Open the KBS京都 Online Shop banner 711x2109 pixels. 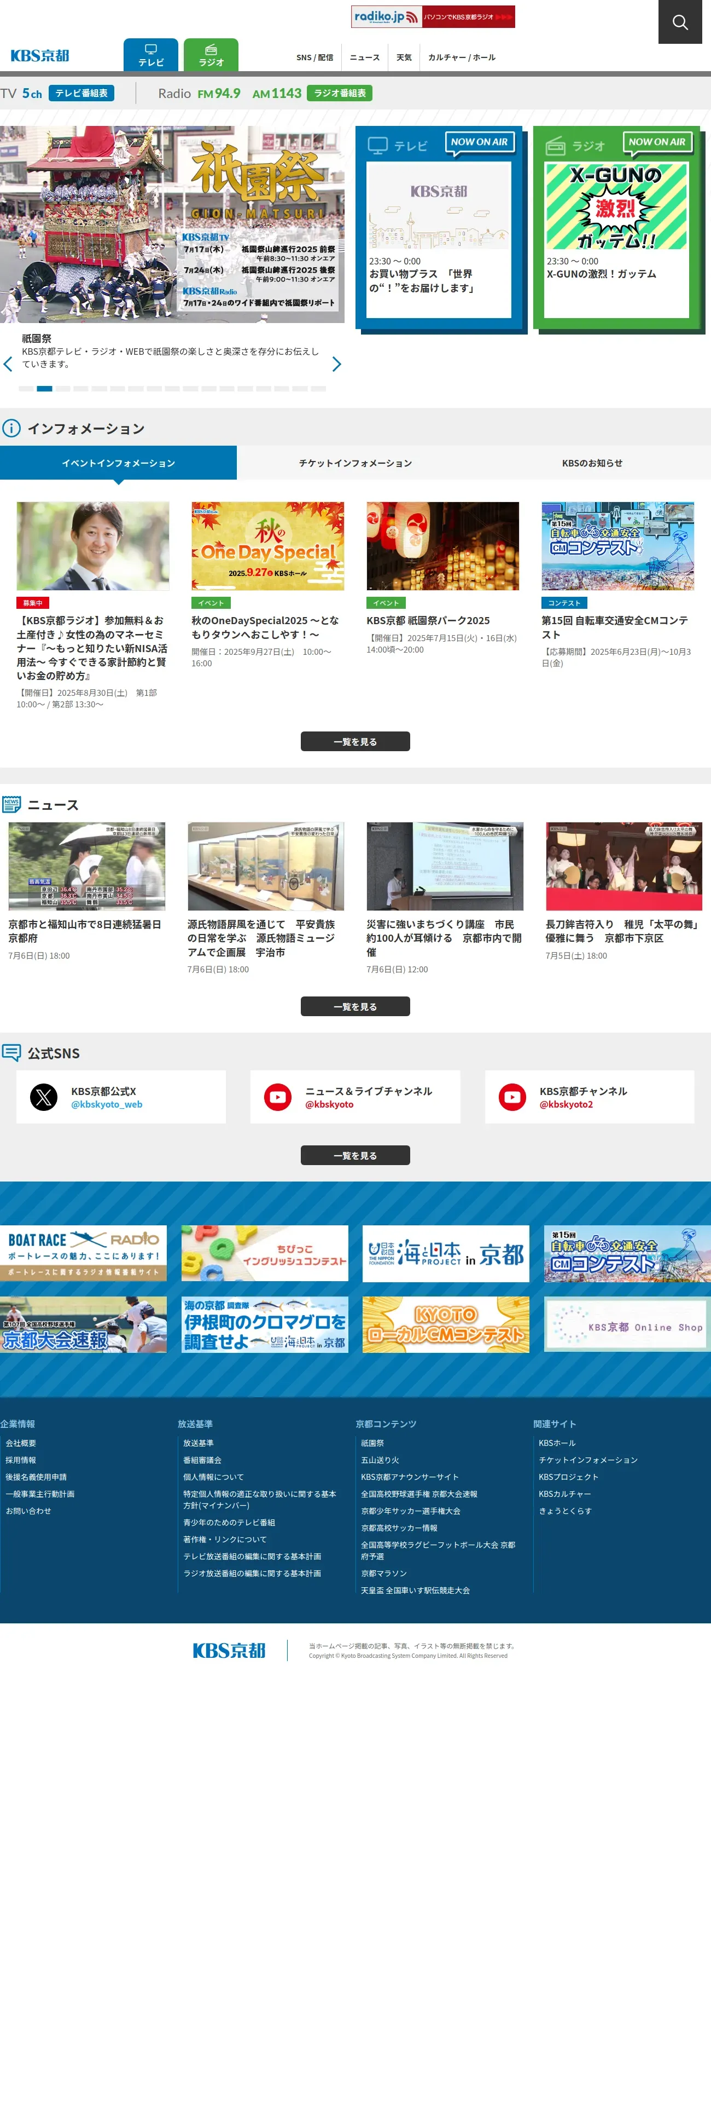[x=627, y=1324]
